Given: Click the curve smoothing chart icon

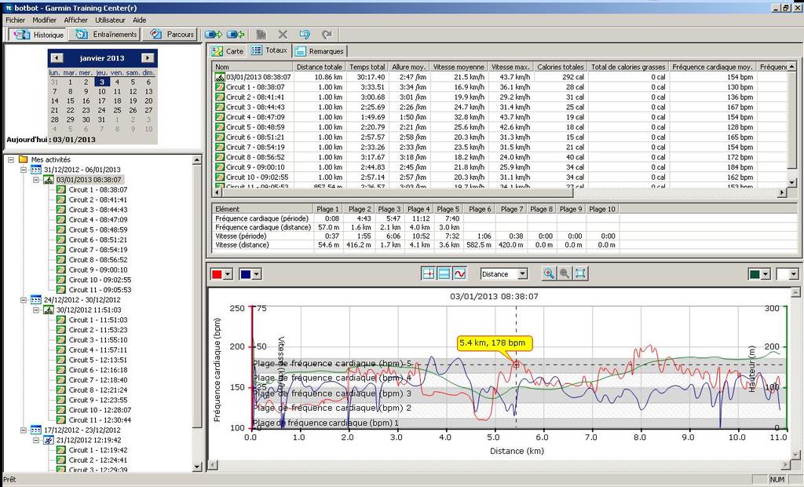Looking at the screenshot, I should (459, 273).
